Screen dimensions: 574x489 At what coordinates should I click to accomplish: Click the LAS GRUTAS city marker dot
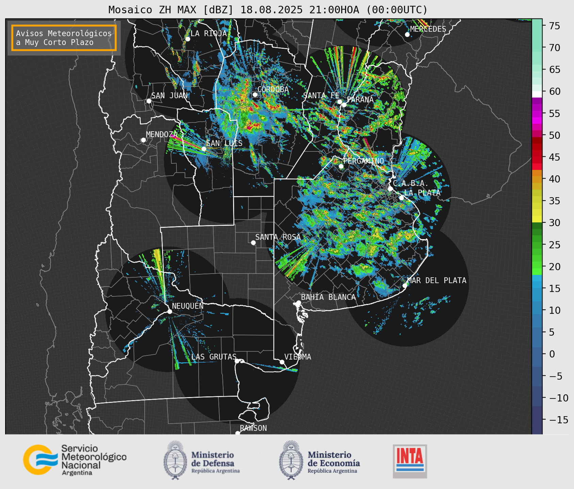pyautogui.click(x=237, y=361)
